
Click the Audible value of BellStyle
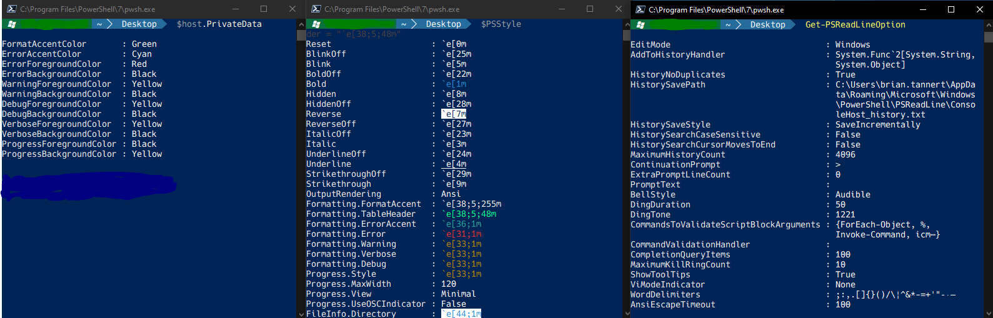853,195
